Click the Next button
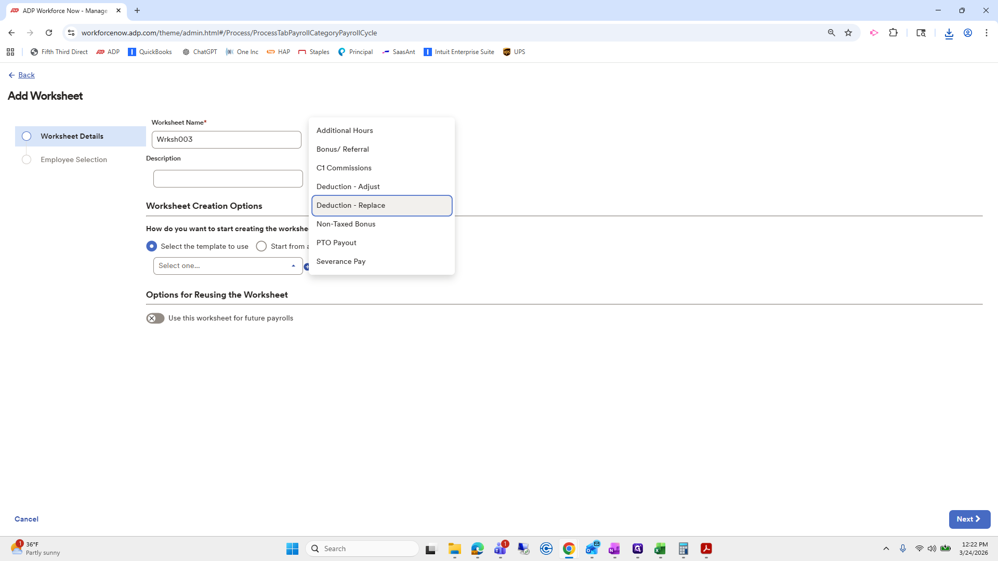The image size is (998, 561). pos(969,519)
